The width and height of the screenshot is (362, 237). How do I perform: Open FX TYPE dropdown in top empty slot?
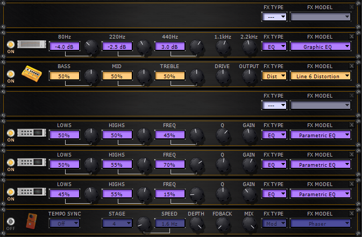coord(274,17)
